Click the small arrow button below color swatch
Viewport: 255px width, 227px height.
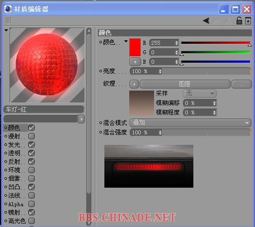135,62
